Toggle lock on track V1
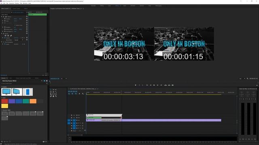Image resolution: width=259 pixels, height=145 pixels. pyautogui.click(x=72, y=120)
